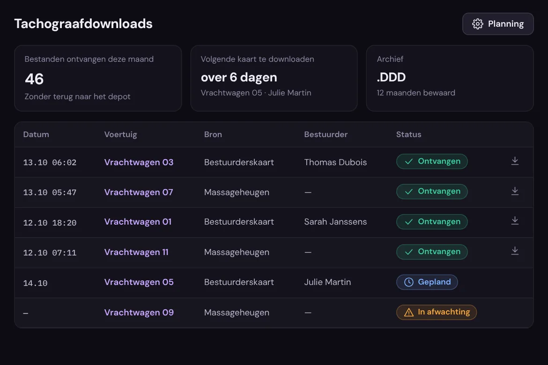Screen dimensions: 548x365
Task: Click driver name Thomas Dubois
Action: pos(335,162)
